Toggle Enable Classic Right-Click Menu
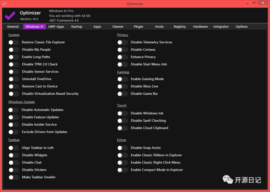The height and width of the screenshot is (192, 270). tap(122, 163)
